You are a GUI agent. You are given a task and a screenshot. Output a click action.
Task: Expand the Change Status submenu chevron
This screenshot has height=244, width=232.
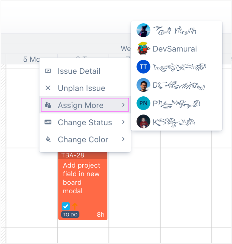click(x=124, y=122)
